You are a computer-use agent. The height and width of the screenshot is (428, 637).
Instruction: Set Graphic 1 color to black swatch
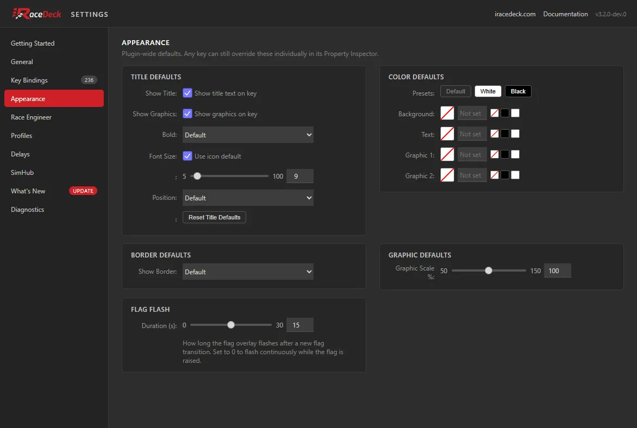(x=505, y=154)
